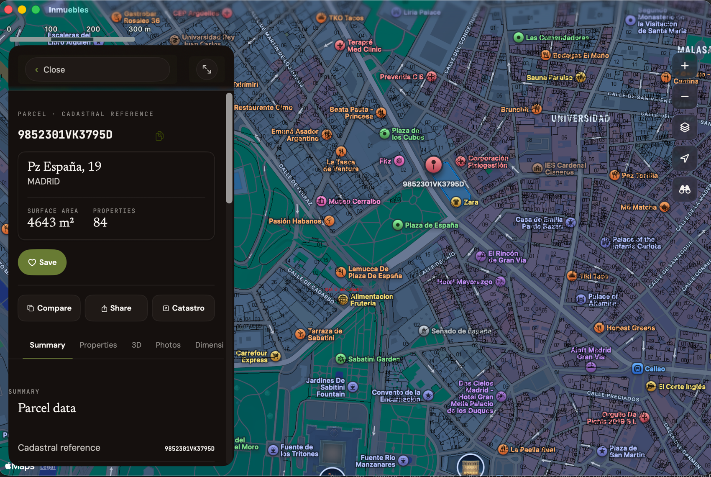Zoom out of the map
Image resolution: width=711 pixels, height=477 pixels.
pos(685,97)
